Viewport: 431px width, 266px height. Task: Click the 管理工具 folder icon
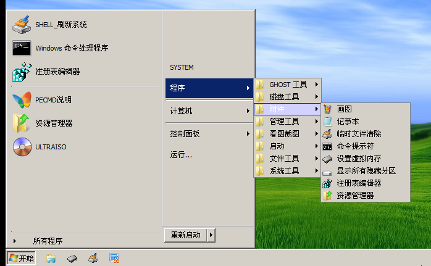click(259, 122)
